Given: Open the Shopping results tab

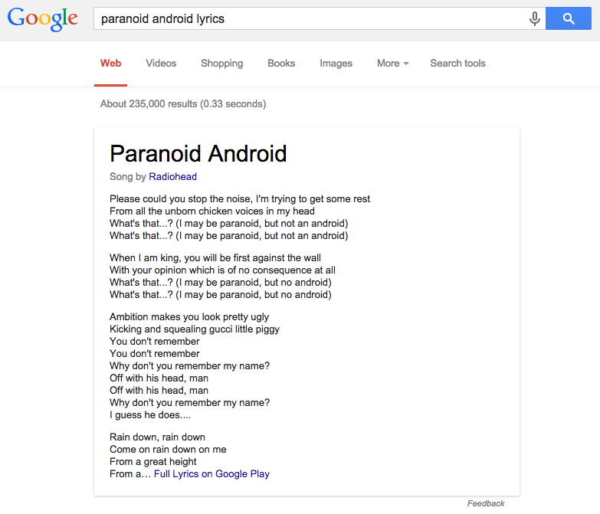Looking at the screenshot, I should click(221, 64).
